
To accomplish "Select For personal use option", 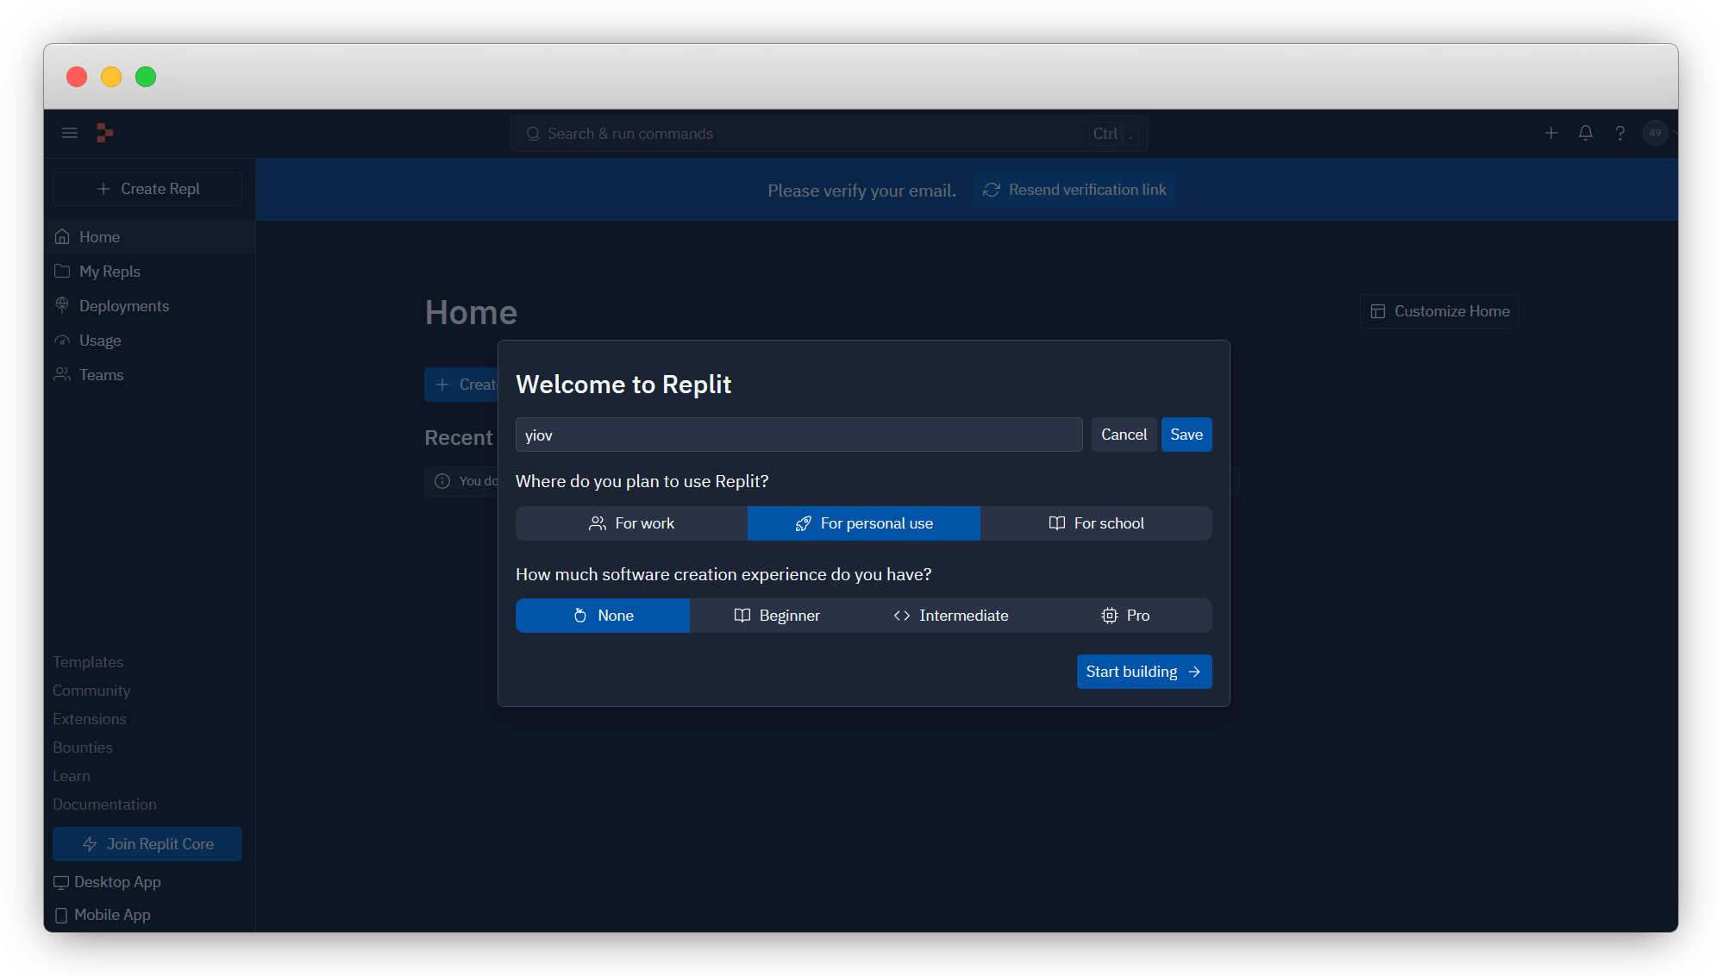I will click(864, 523).
